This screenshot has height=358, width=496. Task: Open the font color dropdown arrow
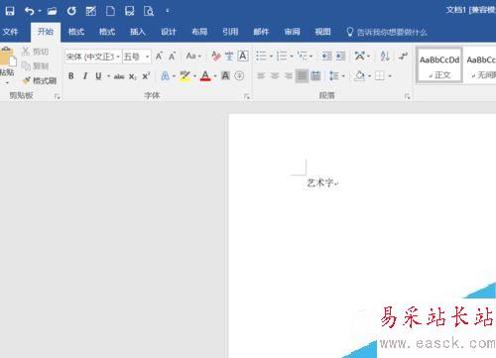click(x=215, y=76)
